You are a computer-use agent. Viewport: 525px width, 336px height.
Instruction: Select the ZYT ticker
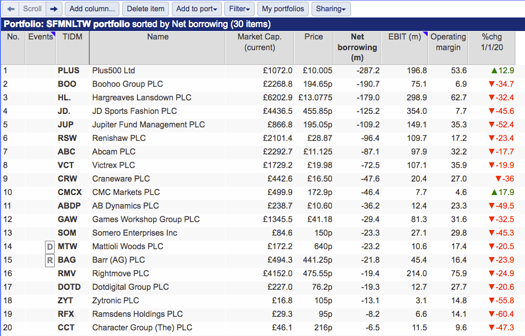tap(65, 300)
